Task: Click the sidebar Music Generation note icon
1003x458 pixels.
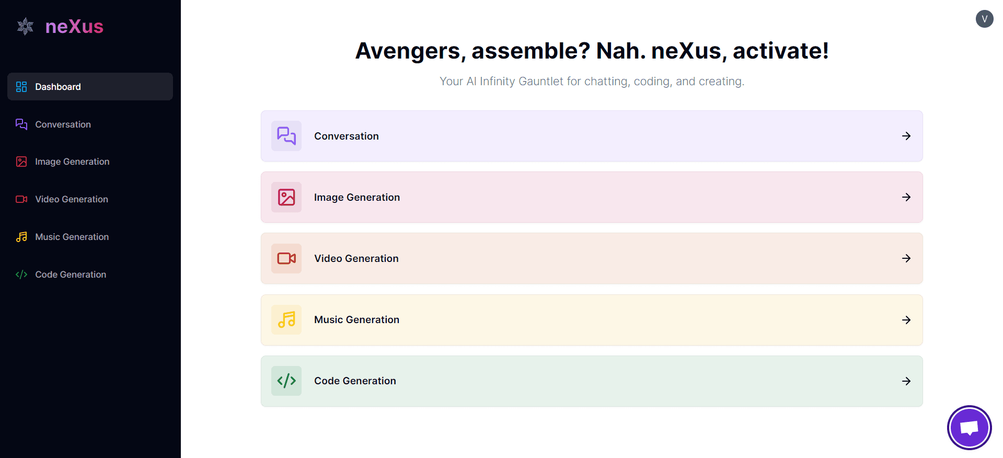Action: pos(21,237)
